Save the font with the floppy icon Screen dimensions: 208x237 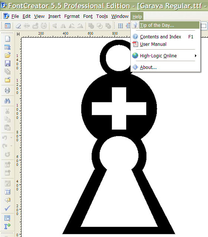point(7,63)
